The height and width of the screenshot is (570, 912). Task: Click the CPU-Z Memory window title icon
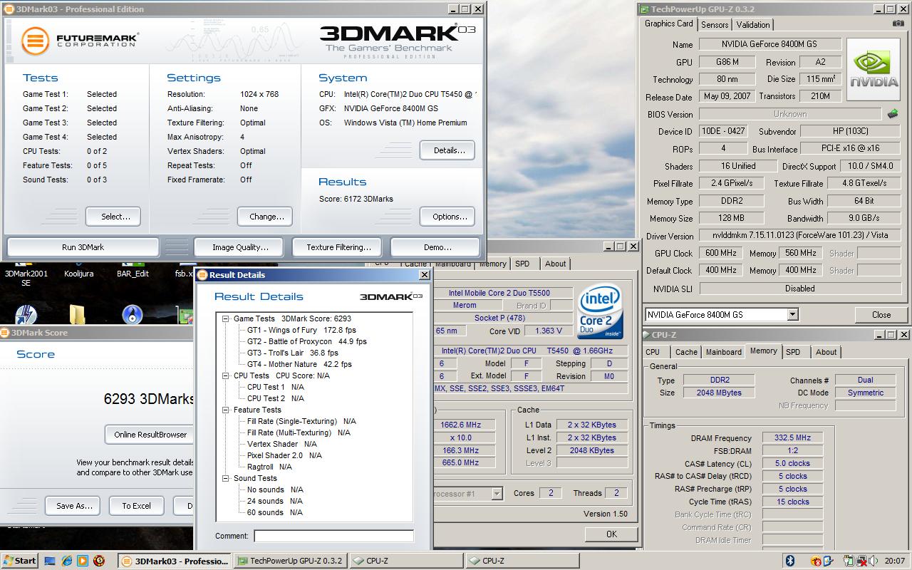tap(647, 334)
